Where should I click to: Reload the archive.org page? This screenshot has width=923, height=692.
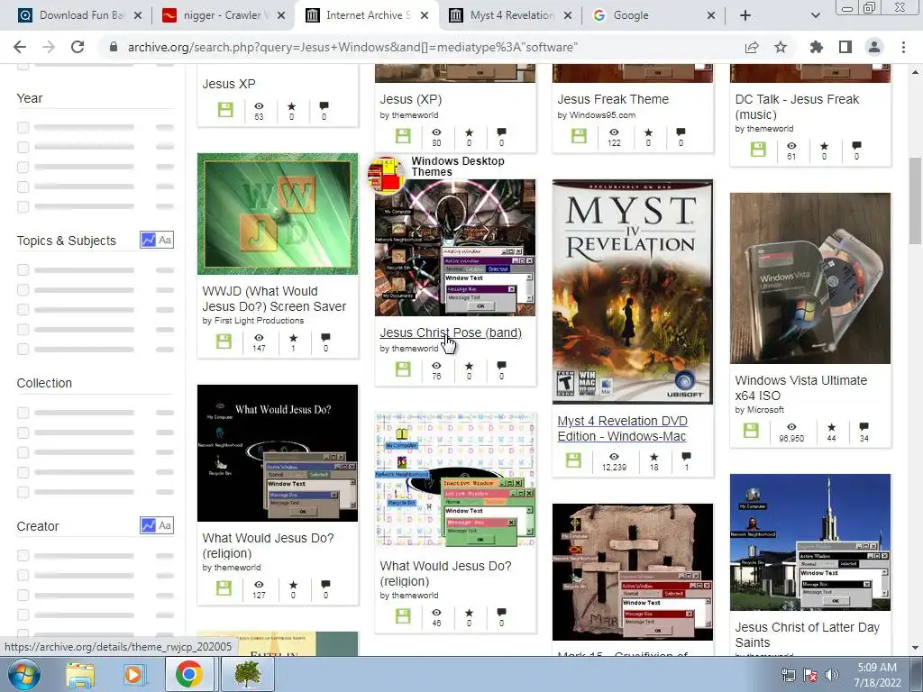[x=78, y=47]
